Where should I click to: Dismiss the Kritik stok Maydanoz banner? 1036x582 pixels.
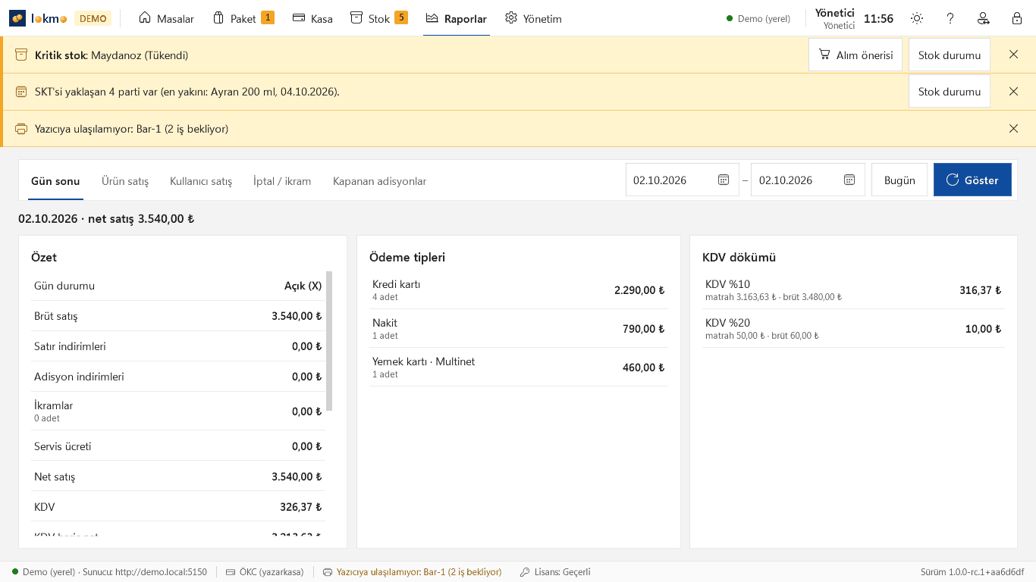(1013, 55)
